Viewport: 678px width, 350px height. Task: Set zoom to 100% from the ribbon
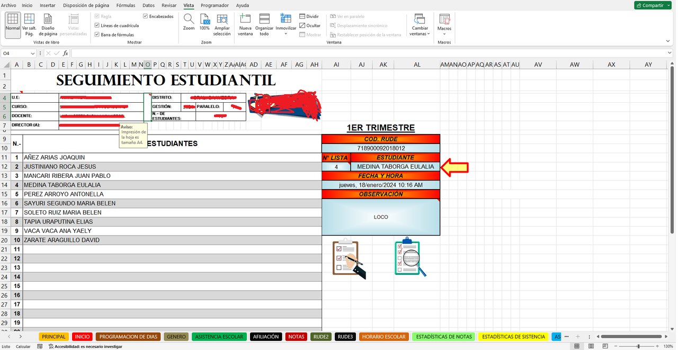tap(204, 22)
